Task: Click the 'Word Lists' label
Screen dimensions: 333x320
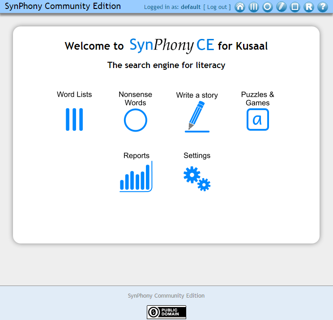Action: pyautogui.click(x=74, y=94)
